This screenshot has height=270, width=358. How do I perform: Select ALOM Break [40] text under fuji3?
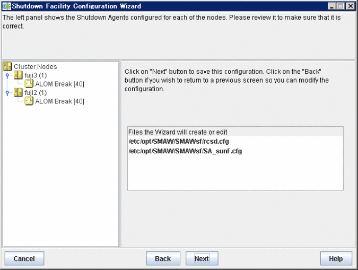[59, 84]
